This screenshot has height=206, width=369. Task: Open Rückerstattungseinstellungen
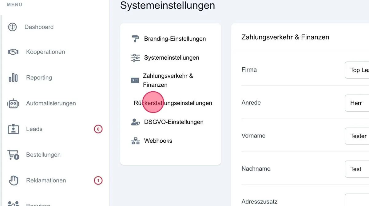[x=173, y=103]
